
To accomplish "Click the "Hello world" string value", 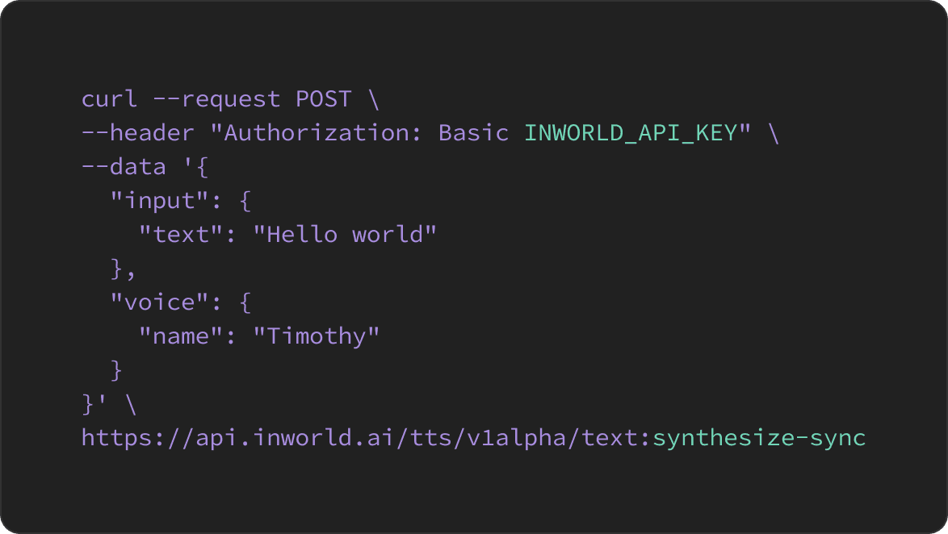I will tap(345, 235).
